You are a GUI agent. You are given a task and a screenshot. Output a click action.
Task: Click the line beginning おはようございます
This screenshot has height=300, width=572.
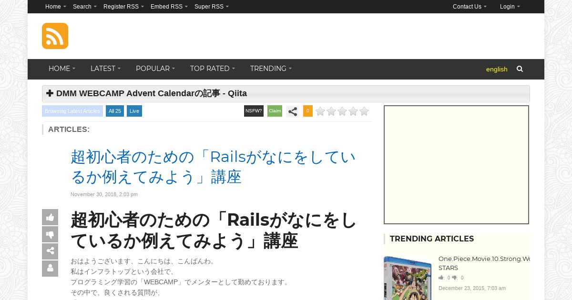(x=143, y=261)
